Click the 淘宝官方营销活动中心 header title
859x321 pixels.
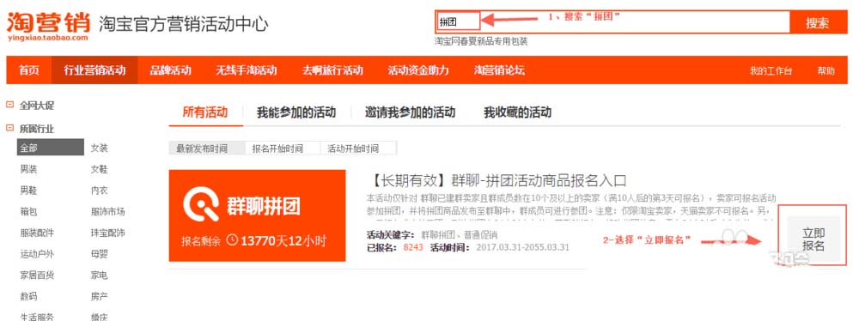[184, 24]
